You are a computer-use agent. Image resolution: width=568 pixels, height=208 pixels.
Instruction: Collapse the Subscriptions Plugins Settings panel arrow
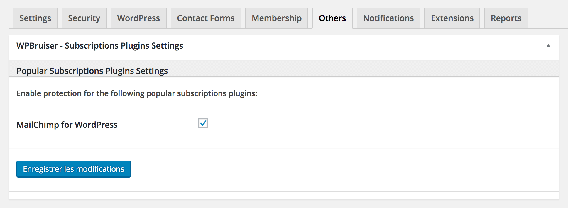click(x=548, y=46)
